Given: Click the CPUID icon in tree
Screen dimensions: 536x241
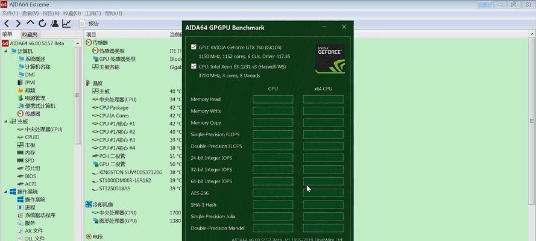Looking at the screenshot, I should 20,137.
